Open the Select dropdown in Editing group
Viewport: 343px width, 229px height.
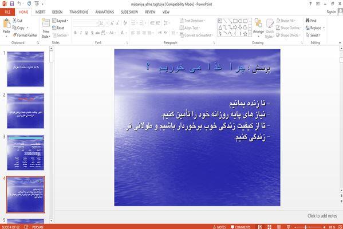point(313,35)
